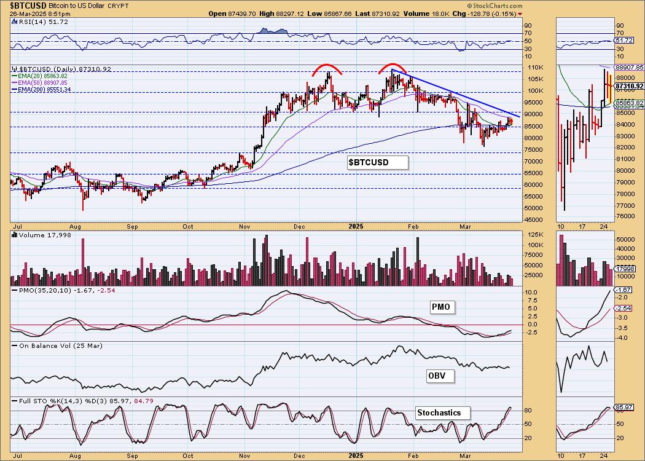Click the OBV annotation box
Image resolution: width=645 pixels, height=461 pixels.
tap(440, 376)
